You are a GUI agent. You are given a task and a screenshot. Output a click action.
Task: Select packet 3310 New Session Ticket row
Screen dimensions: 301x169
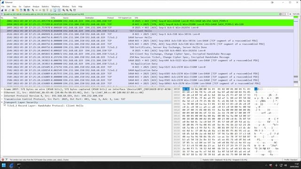click(147, 57)
